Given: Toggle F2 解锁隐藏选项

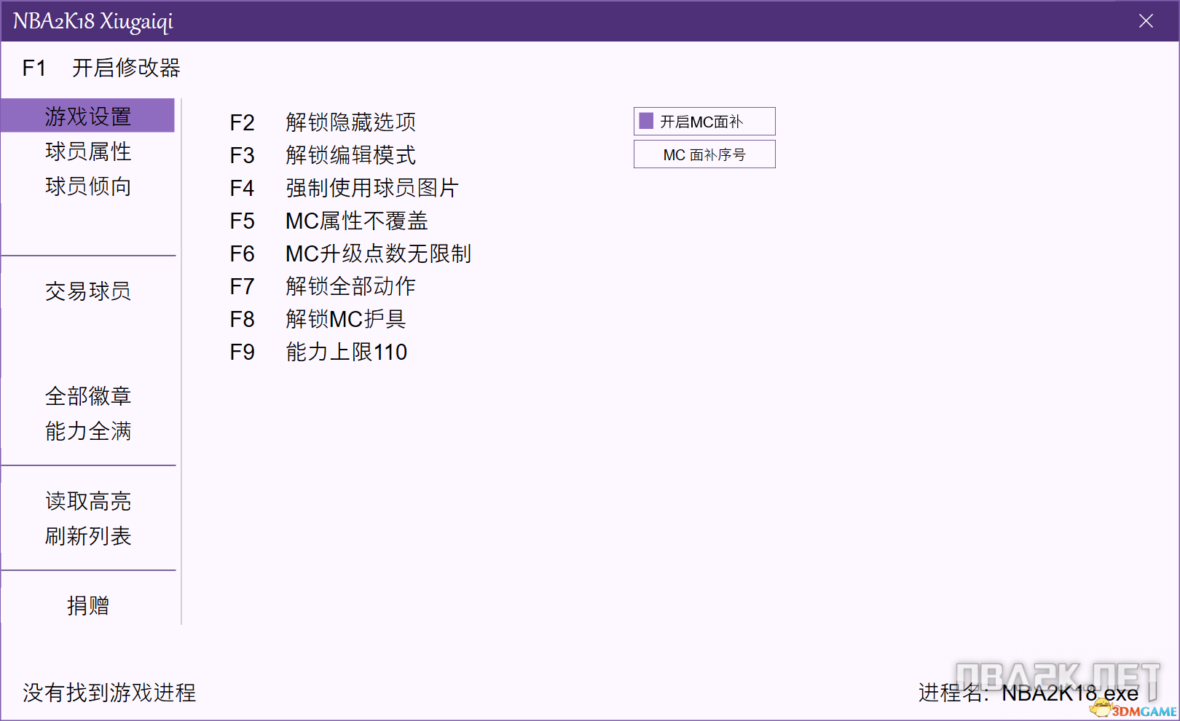Looking at the screenshot, I should click(323, 122).
